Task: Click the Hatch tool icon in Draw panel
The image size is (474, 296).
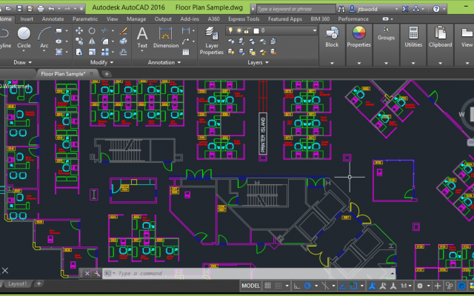Action: [59, 52]
